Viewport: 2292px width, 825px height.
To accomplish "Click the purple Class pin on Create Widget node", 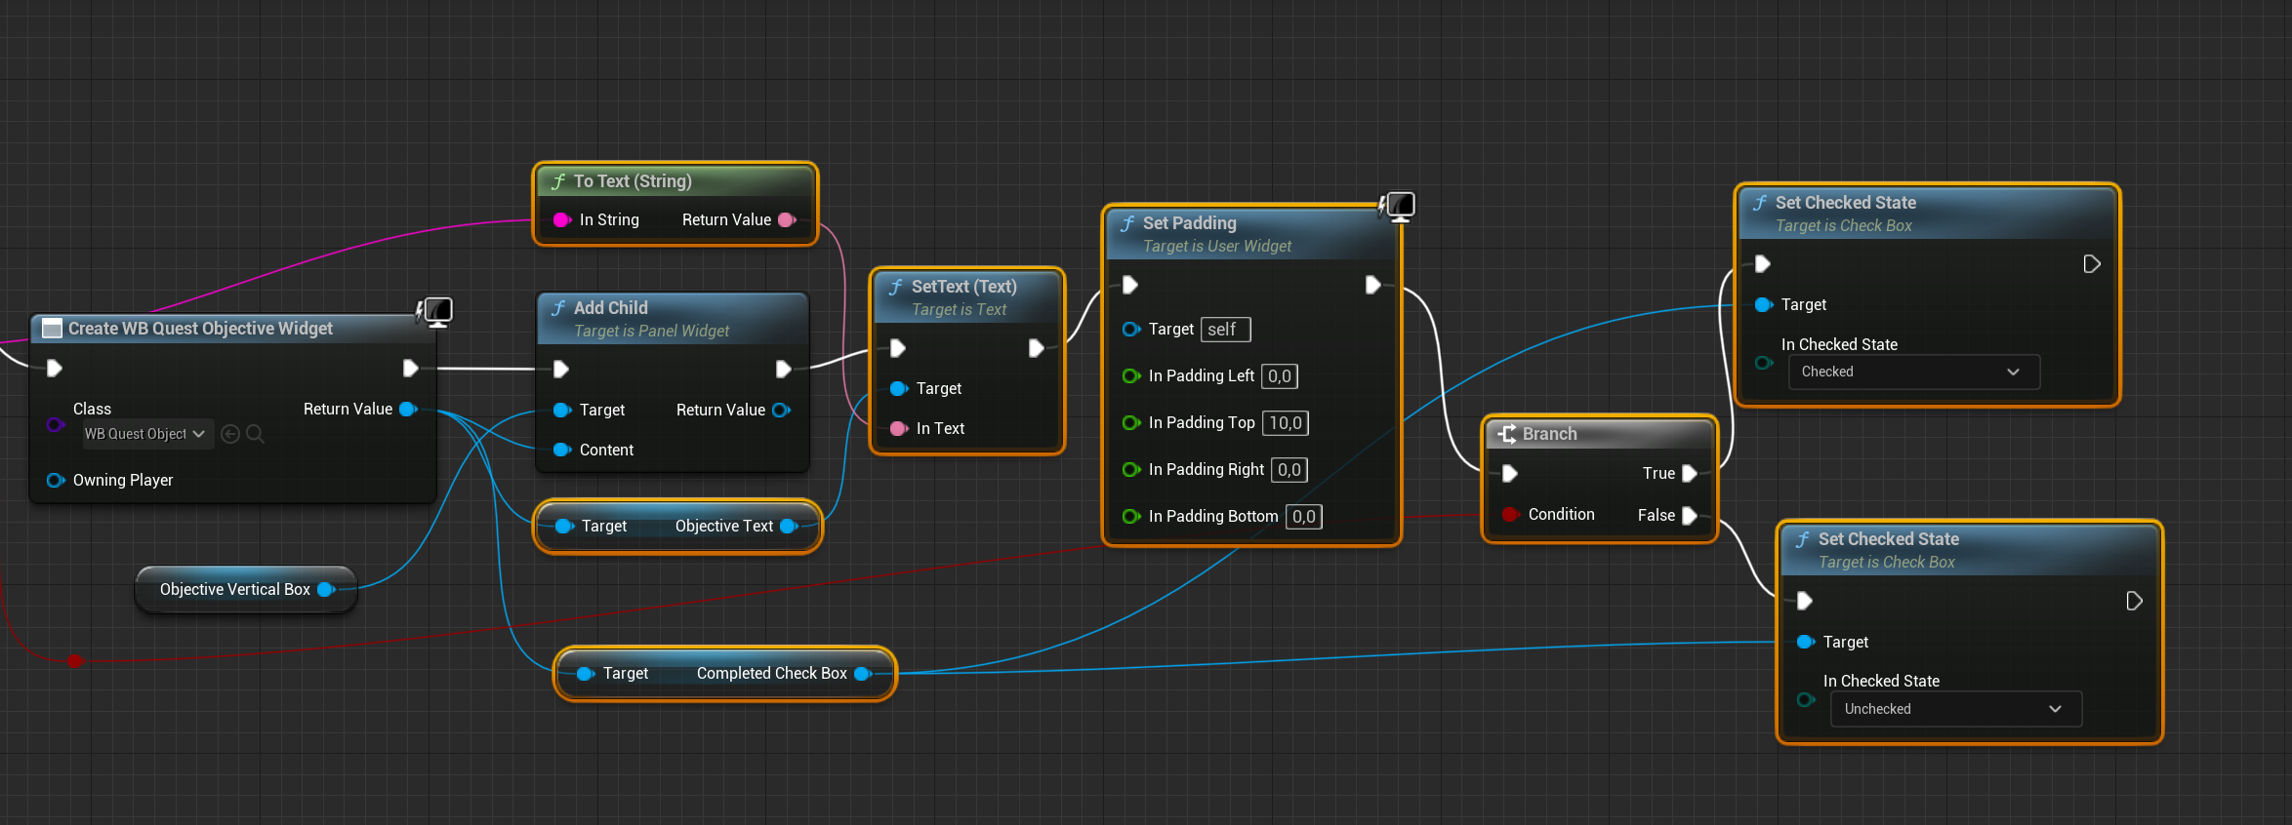I will 56,424.
